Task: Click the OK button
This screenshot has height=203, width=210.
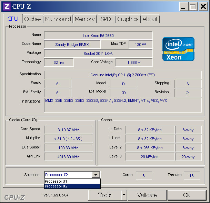Action: [x=187, y=195]
